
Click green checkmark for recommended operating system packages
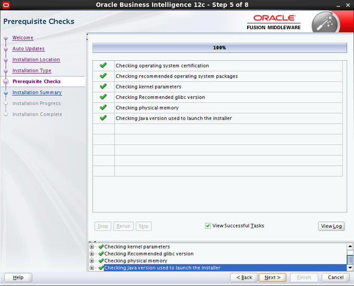[103, 76]
